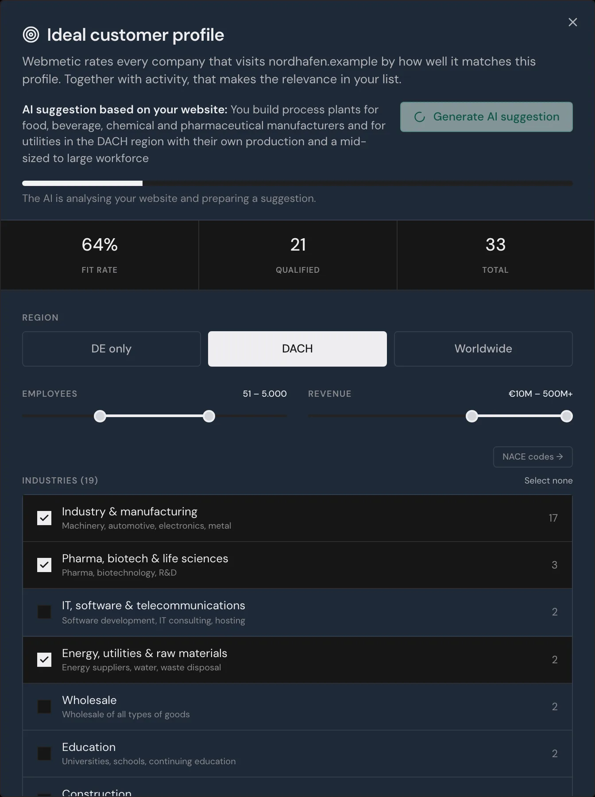The width and height of the screenshot is (595, 797).
Task: Select the DACH region option
Action: pos(297,349)
